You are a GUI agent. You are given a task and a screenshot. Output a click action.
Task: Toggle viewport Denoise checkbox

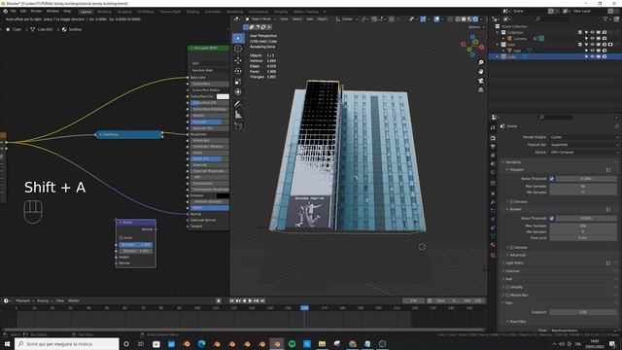[x=512, y=202]
